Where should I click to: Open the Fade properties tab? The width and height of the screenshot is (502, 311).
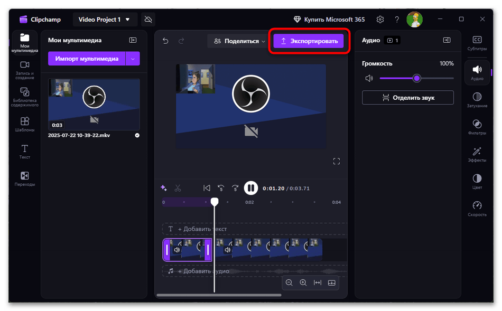(x=477, y=99)
